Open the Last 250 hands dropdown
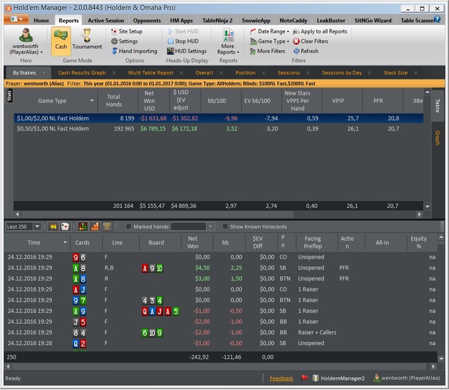The height and width of the screenshot is (390, 449). point(37,227)
